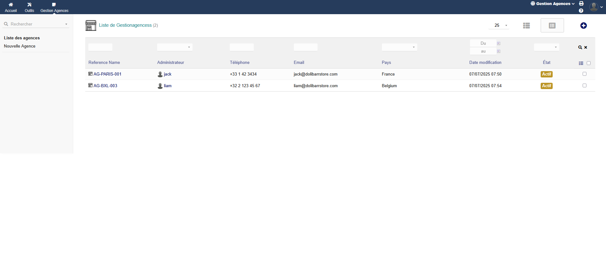Viewport: 606px width, 271px height.
Task: Open the 25 rows-per-page dropdown
Action: click(499, 25)
